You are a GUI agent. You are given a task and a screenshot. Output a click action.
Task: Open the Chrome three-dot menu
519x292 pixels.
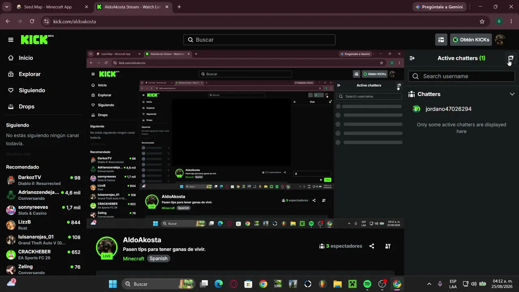(511, 21)
